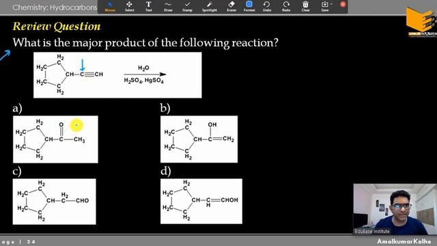Click 'Chemistry: Hydrocarbons' title text

(55, 8)
